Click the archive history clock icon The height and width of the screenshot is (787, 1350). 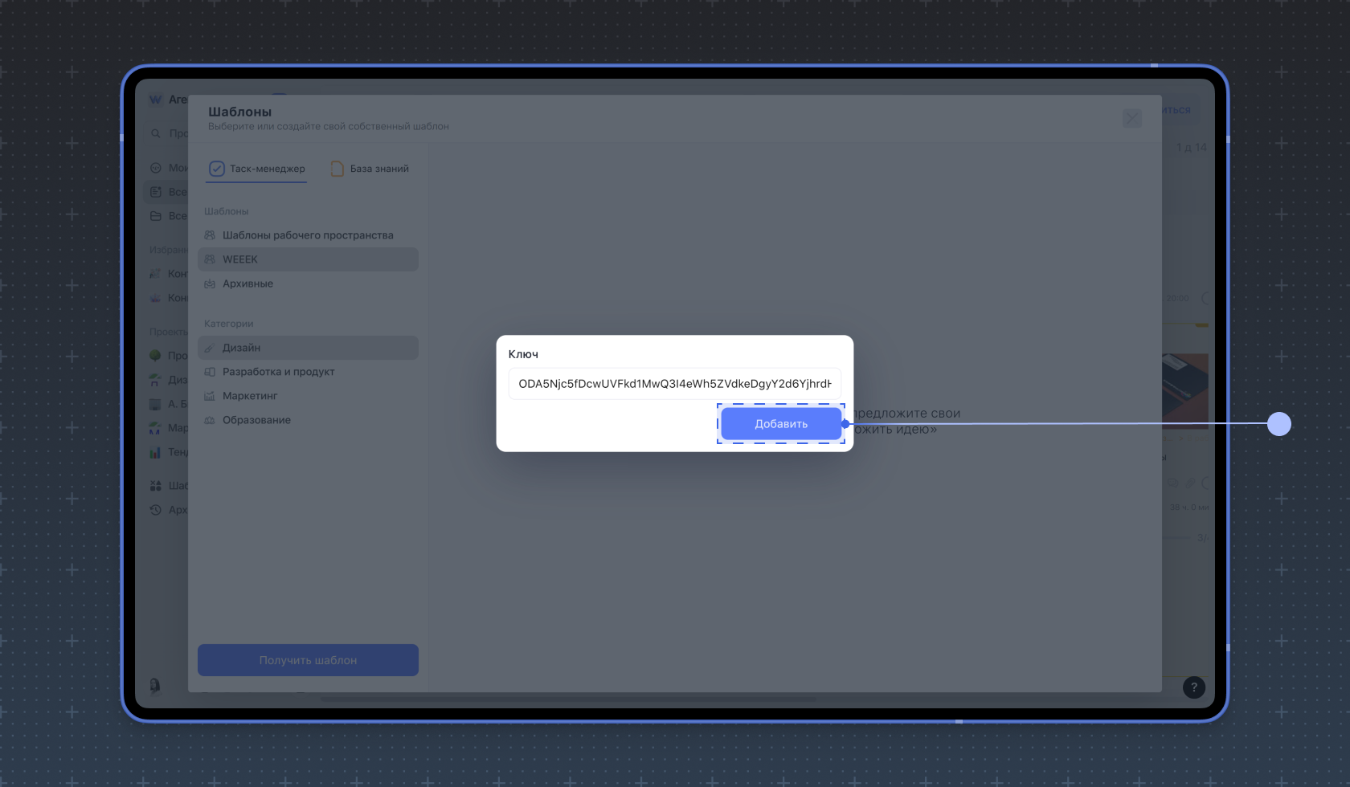point(156,510)
